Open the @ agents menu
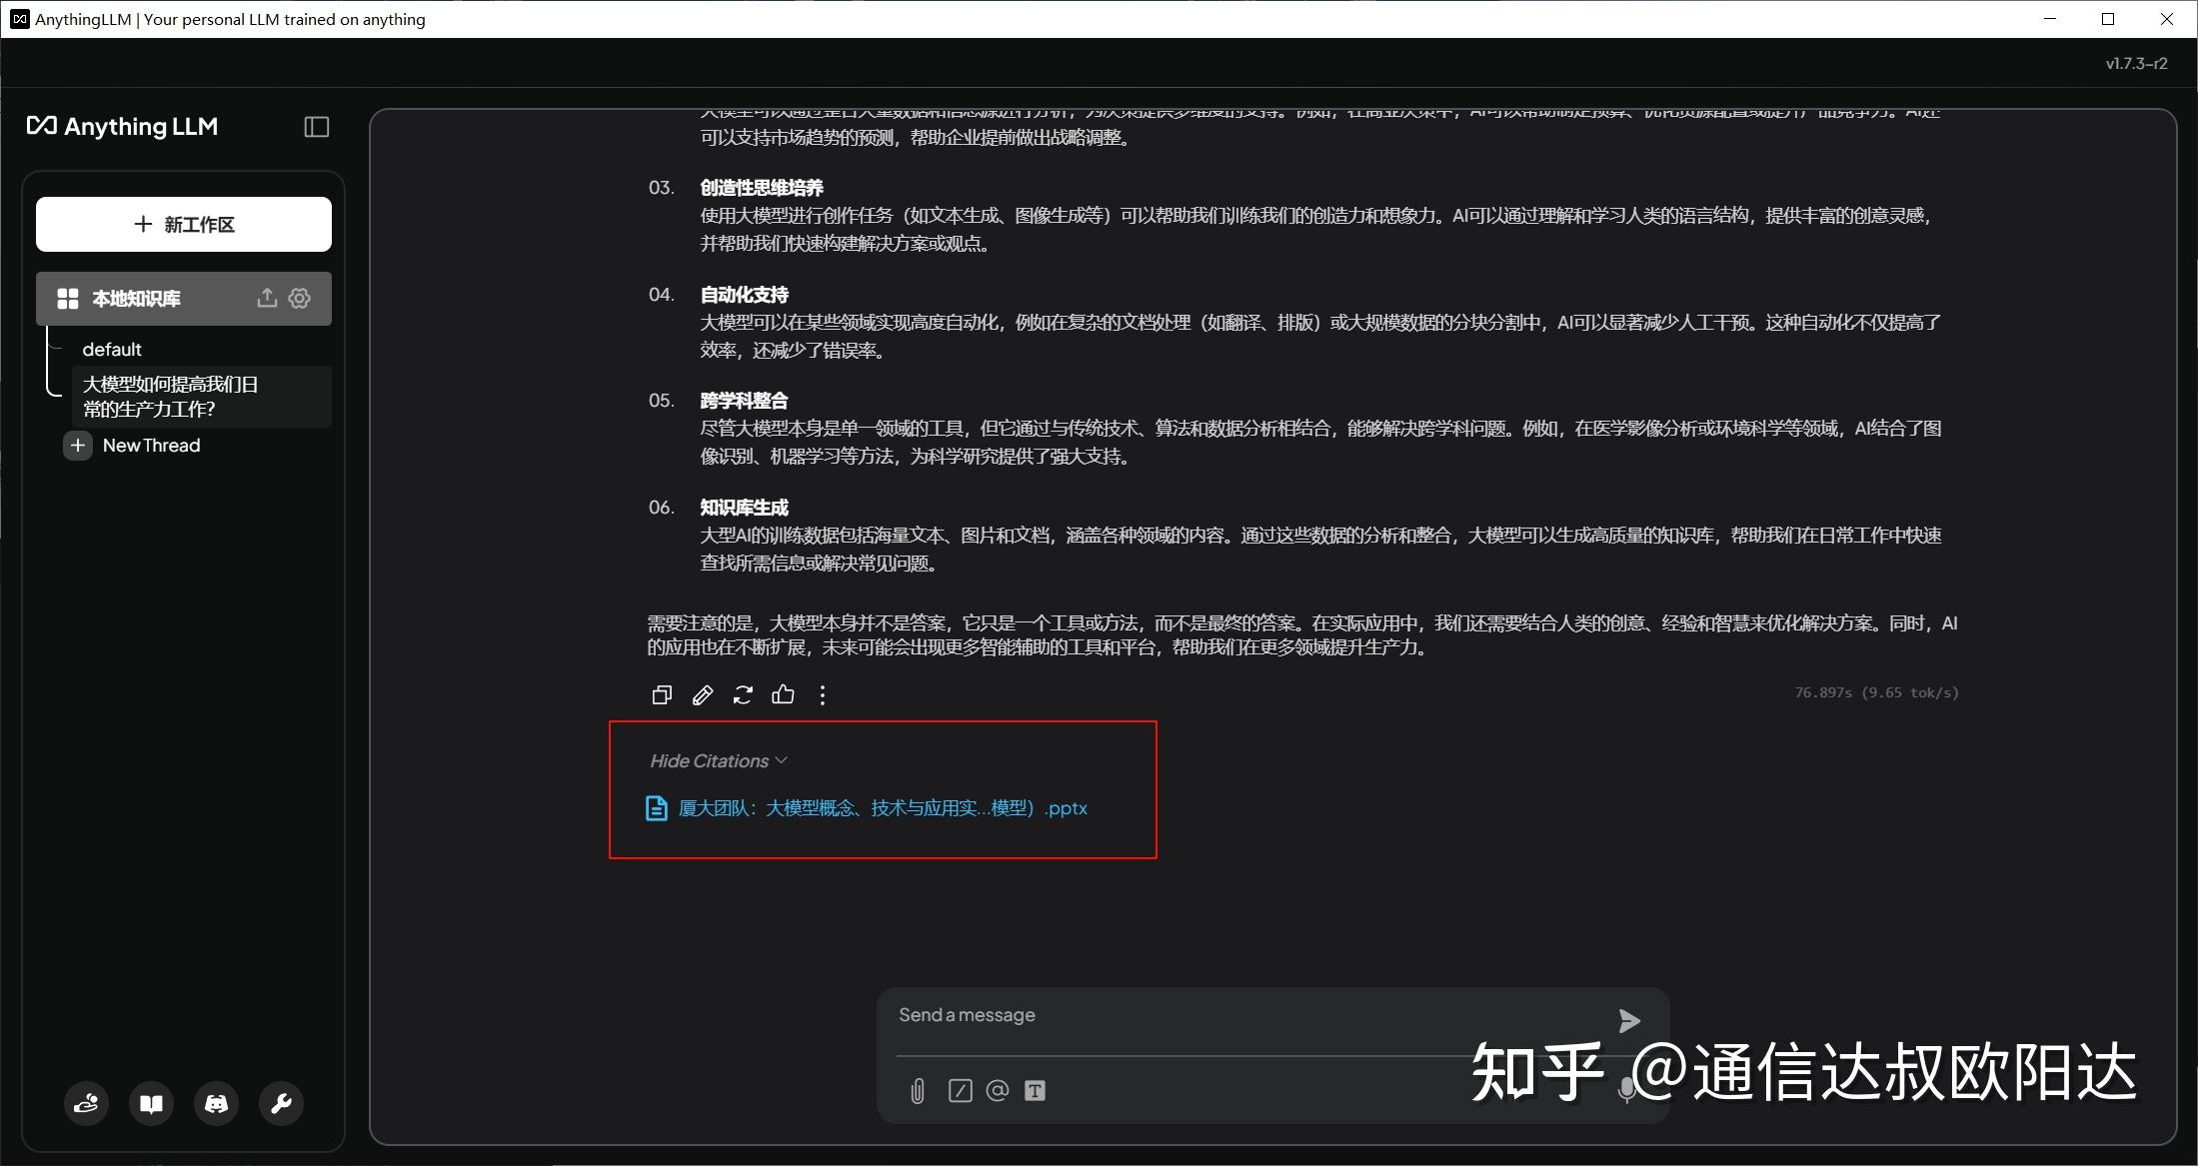This screenshot has width=2198, height=1166. [998, 1091]
